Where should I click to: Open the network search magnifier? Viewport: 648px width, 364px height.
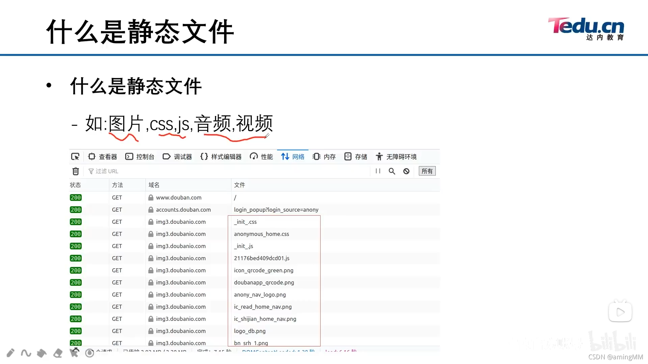[x=392, y=171]
